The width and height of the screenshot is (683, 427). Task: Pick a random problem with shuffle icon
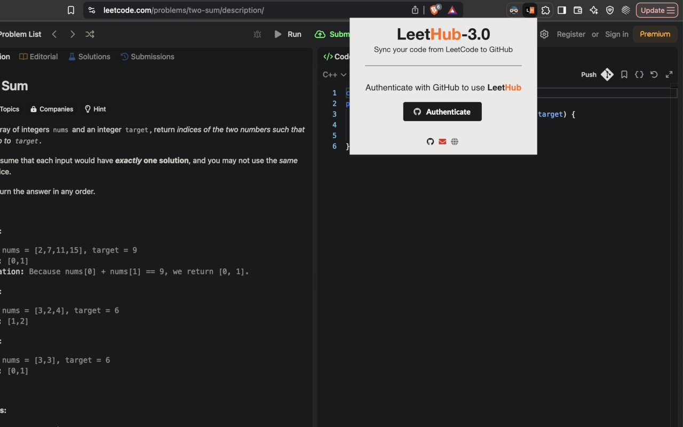pyautogui.click(x=90, y=34)
